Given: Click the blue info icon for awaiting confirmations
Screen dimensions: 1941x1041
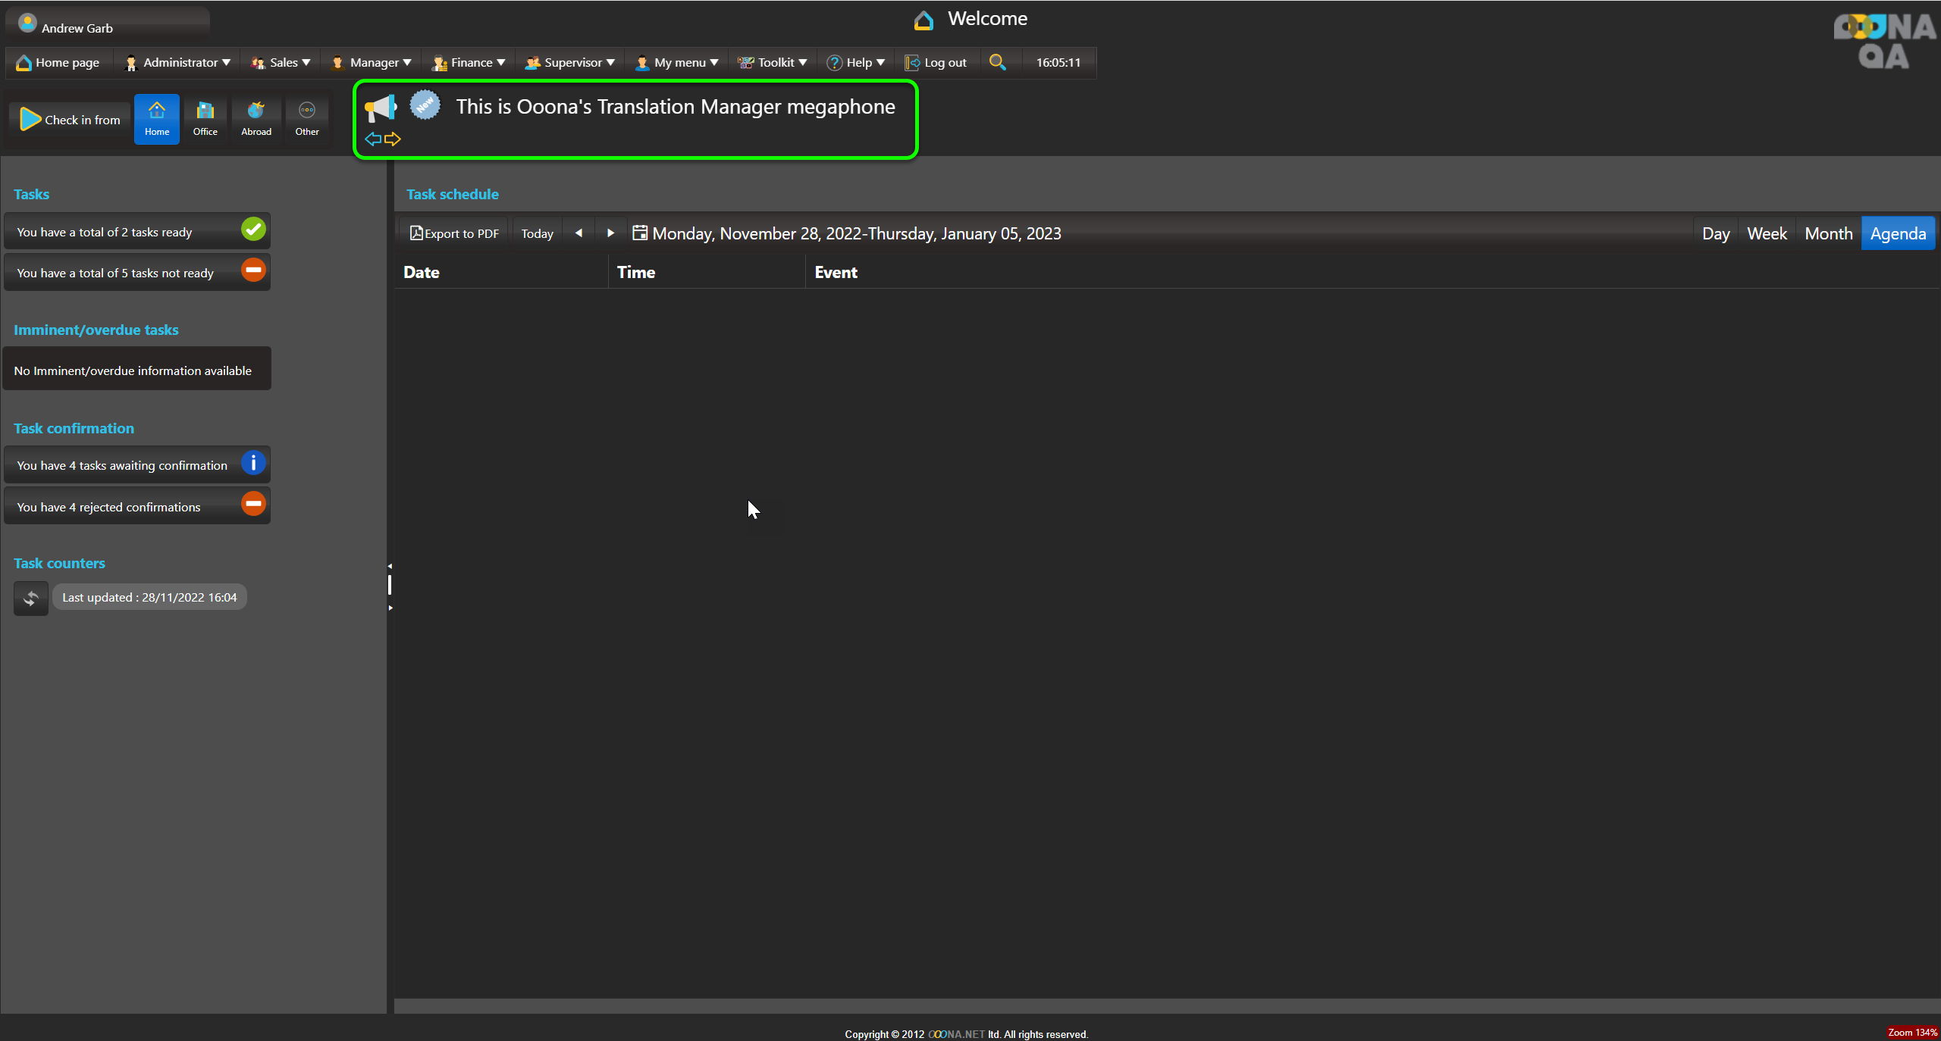Looking at the screenshot, I should [x=253, y=463].
